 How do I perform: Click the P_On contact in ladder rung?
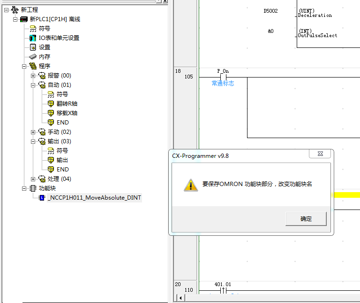[x=224, y=77]
